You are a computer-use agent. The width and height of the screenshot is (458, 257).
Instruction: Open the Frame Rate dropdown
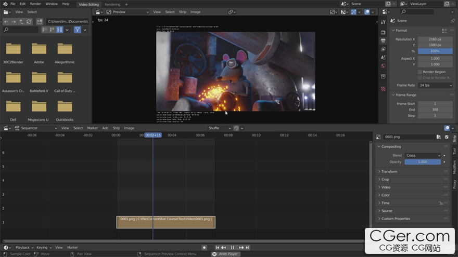click(x=436, y=85)
